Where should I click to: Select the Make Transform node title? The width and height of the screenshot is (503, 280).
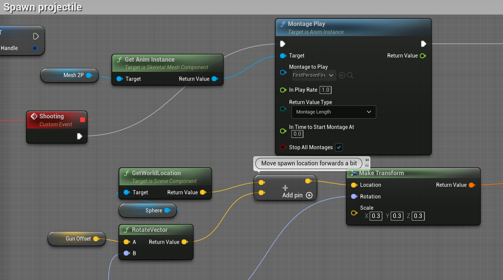coord(382,173)
